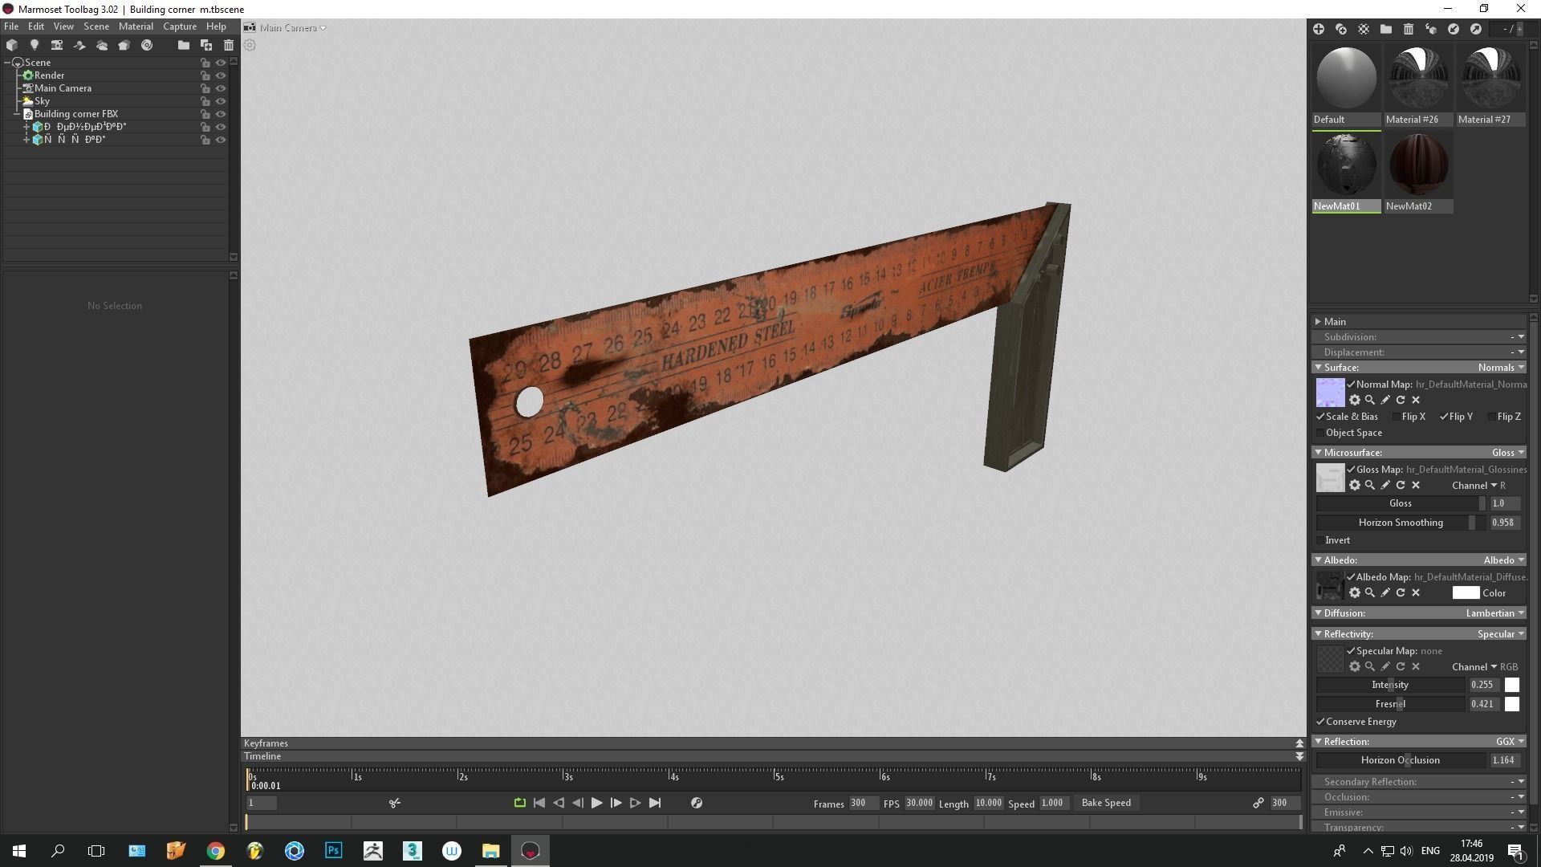Toggle lock on Render object
This screenshot has height=867, width=1541.
click(205, 75)
